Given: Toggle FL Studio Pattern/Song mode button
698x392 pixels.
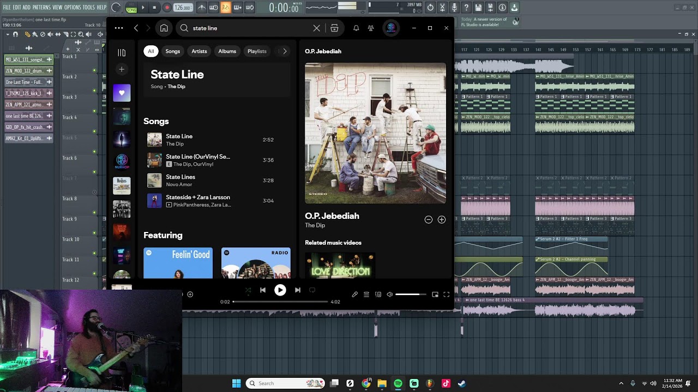Looking at the screenshot, I should (131, 8).
